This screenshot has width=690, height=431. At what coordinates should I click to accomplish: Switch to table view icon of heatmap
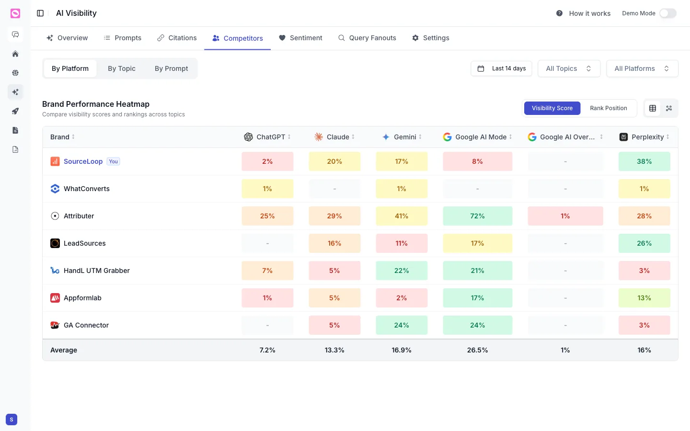pos(653,108)
